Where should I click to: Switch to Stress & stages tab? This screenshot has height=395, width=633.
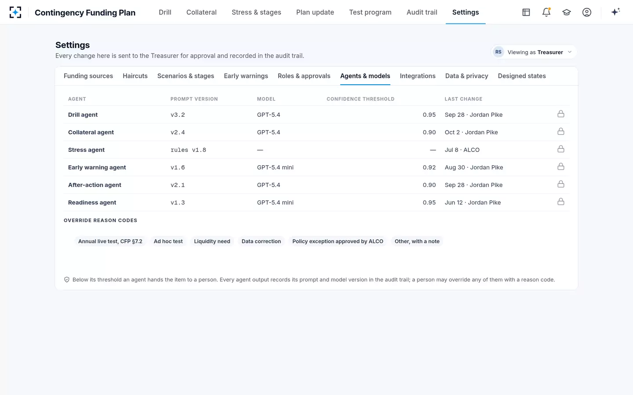tap(256, 12)
